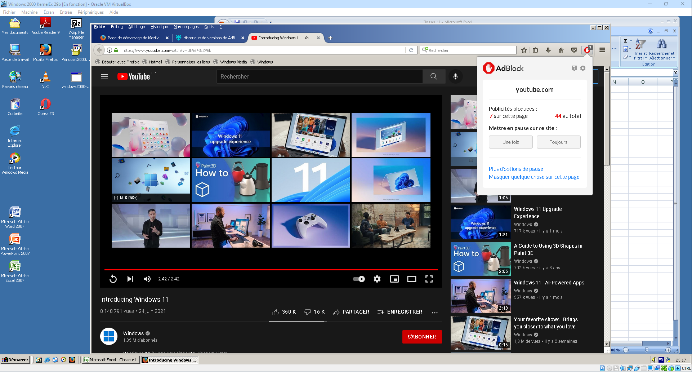Open the Fichier menu in Firefox
The image size is (692, 372).
(99, 27)
